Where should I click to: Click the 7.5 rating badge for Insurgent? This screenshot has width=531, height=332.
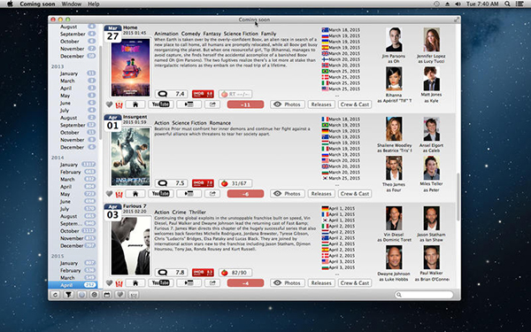coord(172,183)
